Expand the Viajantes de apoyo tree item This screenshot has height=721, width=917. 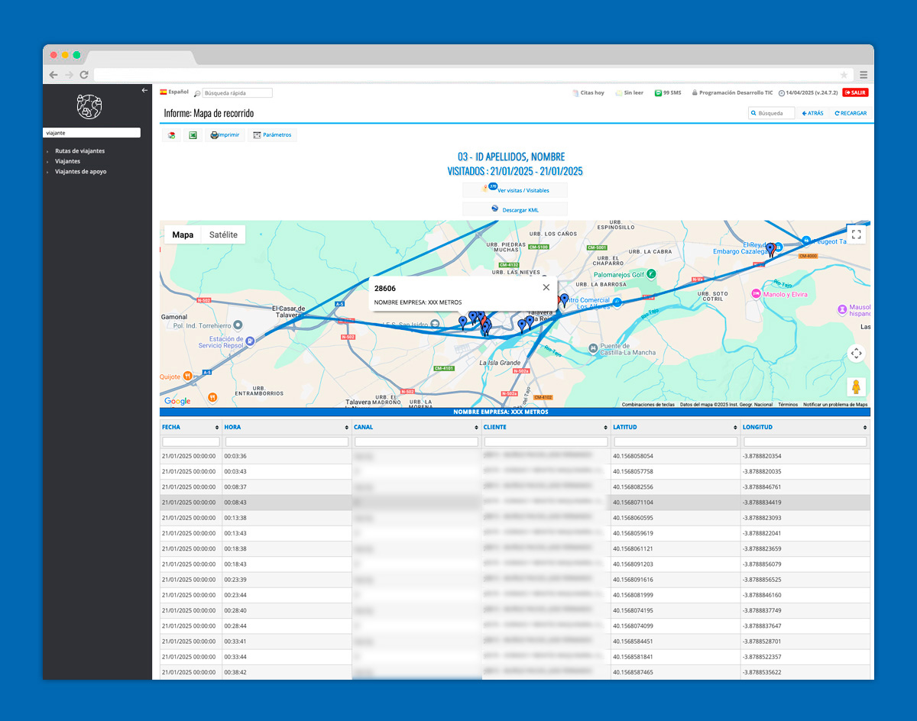[x=80, y=172]
